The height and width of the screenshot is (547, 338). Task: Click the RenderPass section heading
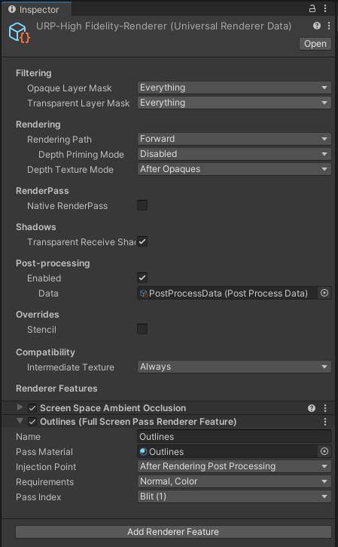pos(42,191)
